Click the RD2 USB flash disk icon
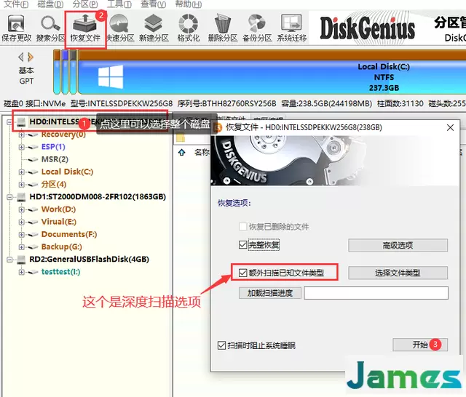 [21, 260]
